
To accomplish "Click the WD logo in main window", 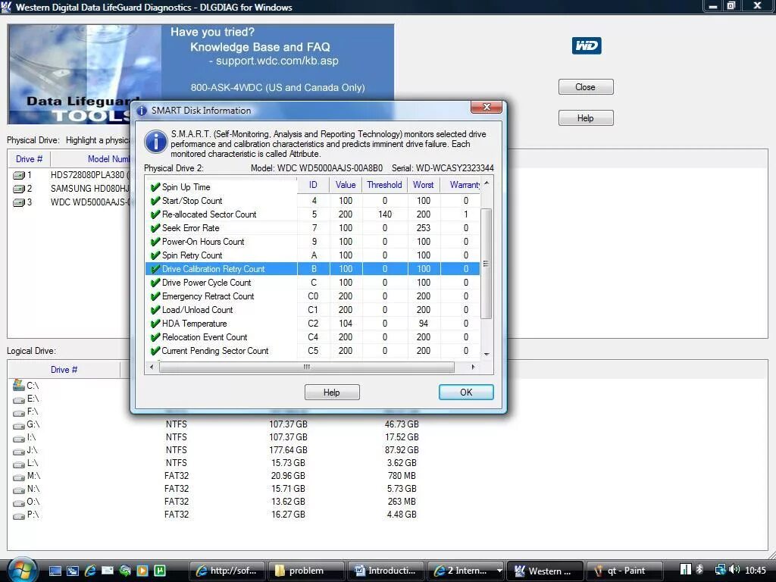I will (x=587, y=45).
